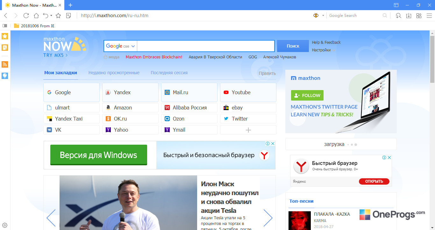
Task: Focus the address bar URL field
Action: (194, 16)
